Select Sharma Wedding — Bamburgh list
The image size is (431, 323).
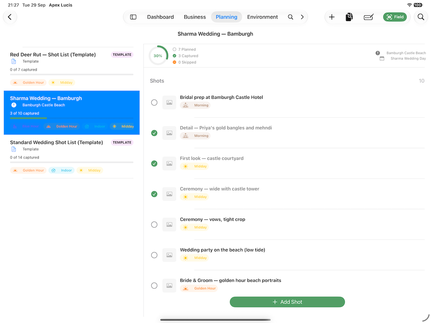[x=72, y=113]
